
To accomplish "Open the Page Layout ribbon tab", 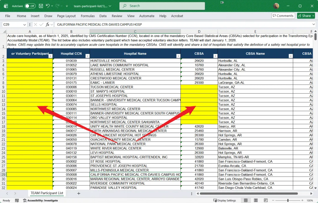I will point(66,16).
